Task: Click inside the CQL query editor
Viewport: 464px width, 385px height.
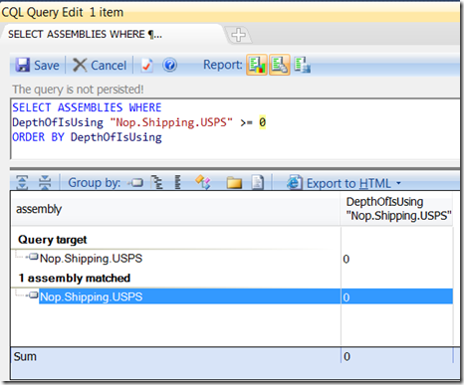Action: point(235,128)
